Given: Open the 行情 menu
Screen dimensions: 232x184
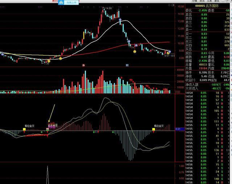Looking at the screenshot, I should click(x=195, y=1).
